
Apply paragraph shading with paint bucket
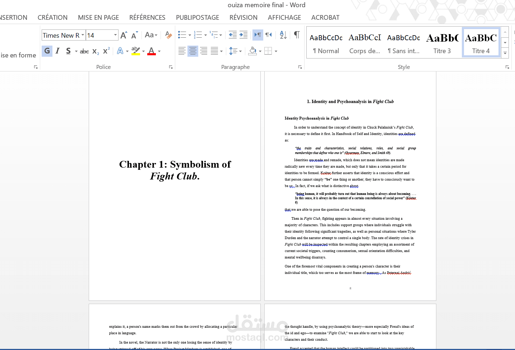pos(252,51)
